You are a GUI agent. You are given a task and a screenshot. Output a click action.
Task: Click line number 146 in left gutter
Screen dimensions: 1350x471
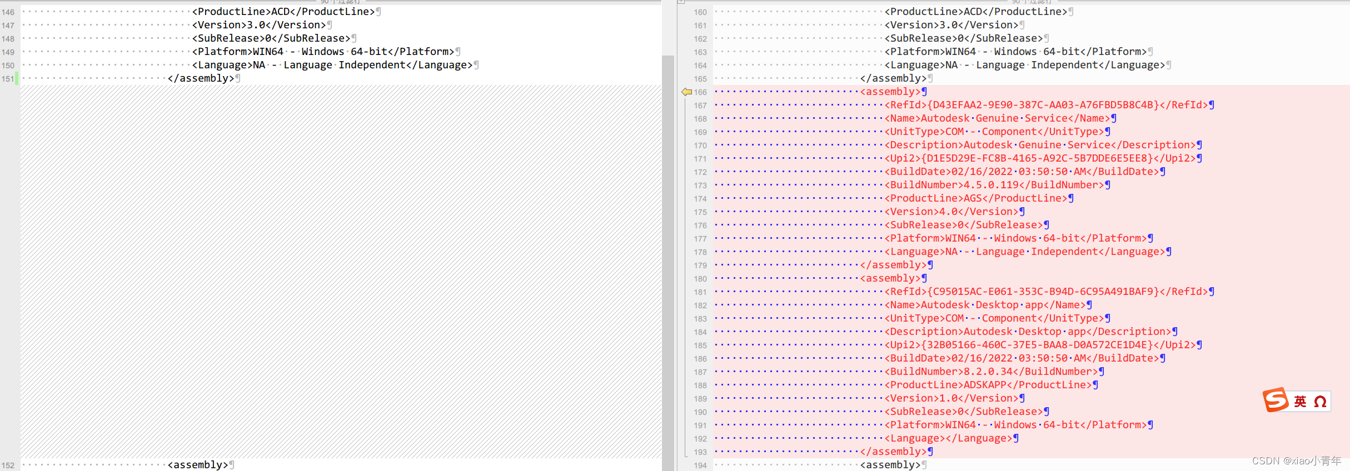tap(8, 12)
